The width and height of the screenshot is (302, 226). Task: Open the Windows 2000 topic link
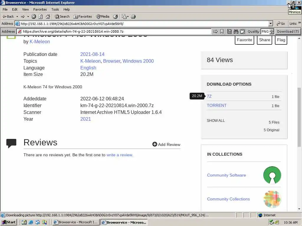coord(138,61)
